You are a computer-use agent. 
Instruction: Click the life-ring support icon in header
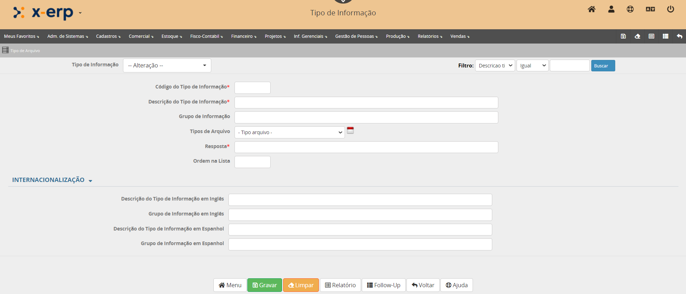coord(630,9)
